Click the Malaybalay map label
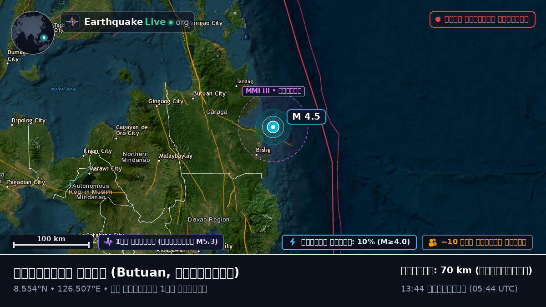Viewport: 546px width, 307px height. pos(176,156)
